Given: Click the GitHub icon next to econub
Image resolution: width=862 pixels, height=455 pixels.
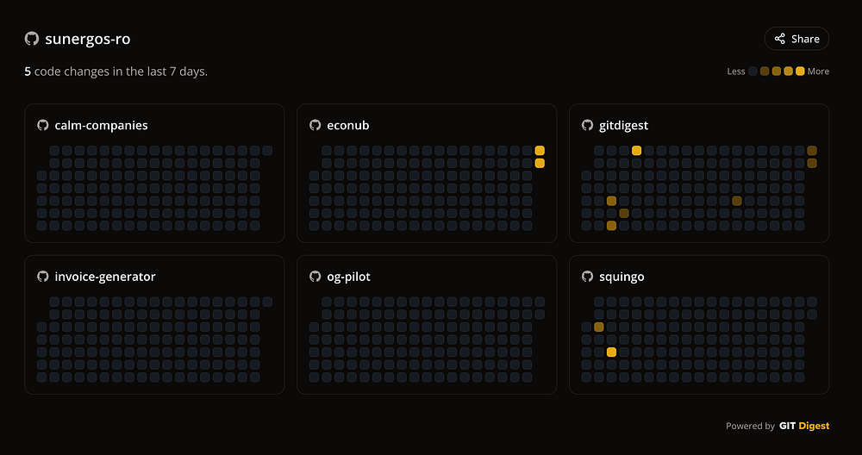Looking at the screenshot, I should coord(315,125).
